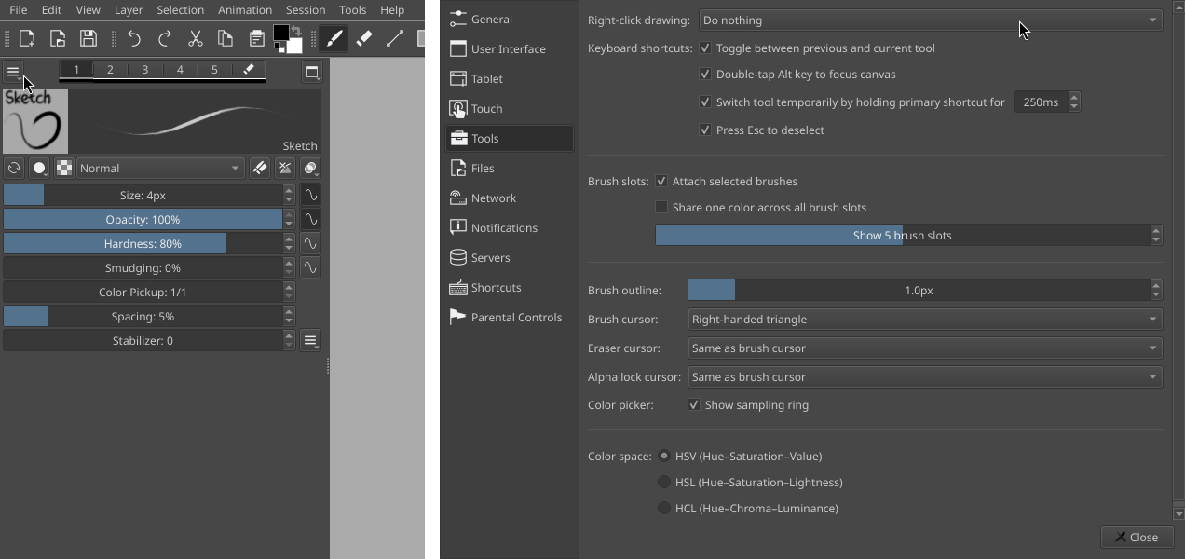The image size is (1185, 559).
Task: Open the brush settings hamburger menu
Action: coord(13,72)
